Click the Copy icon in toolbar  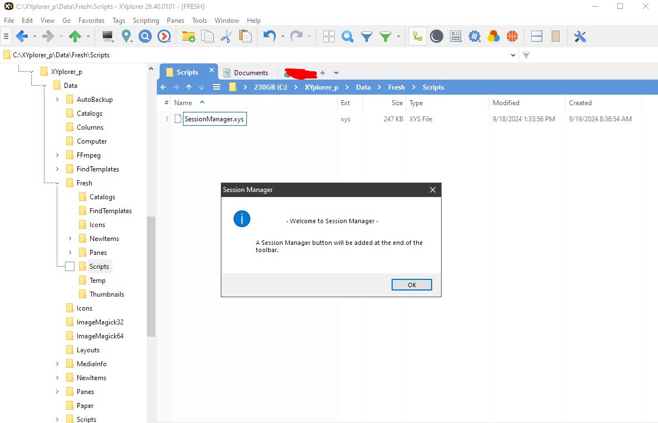(207, 37)
